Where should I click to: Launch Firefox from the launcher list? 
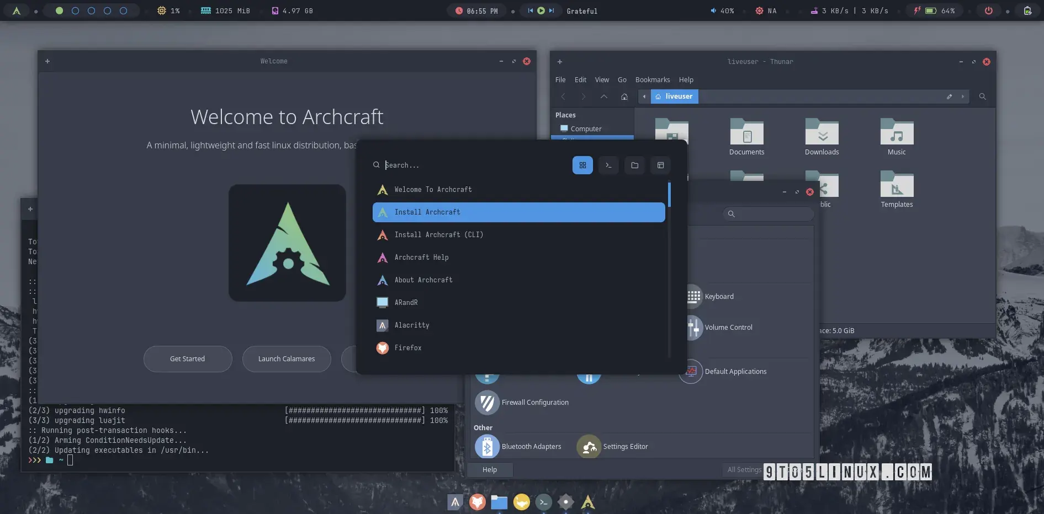pyautogui.click(x=518, y=348)
